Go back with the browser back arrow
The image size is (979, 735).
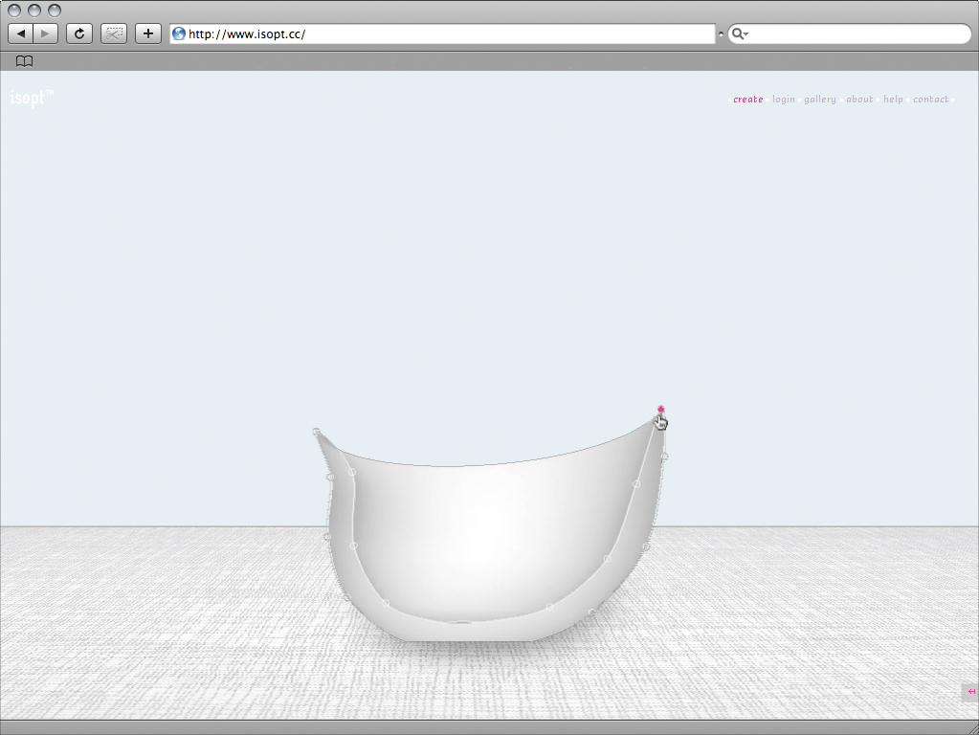21,33
